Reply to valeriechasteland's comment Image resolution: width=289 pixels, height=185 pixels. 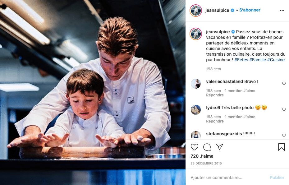click(215, 95)
